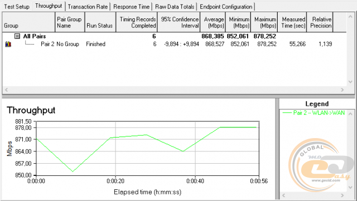
Task: Select the Raw Data Totals tab
Action: coord(175,7)
